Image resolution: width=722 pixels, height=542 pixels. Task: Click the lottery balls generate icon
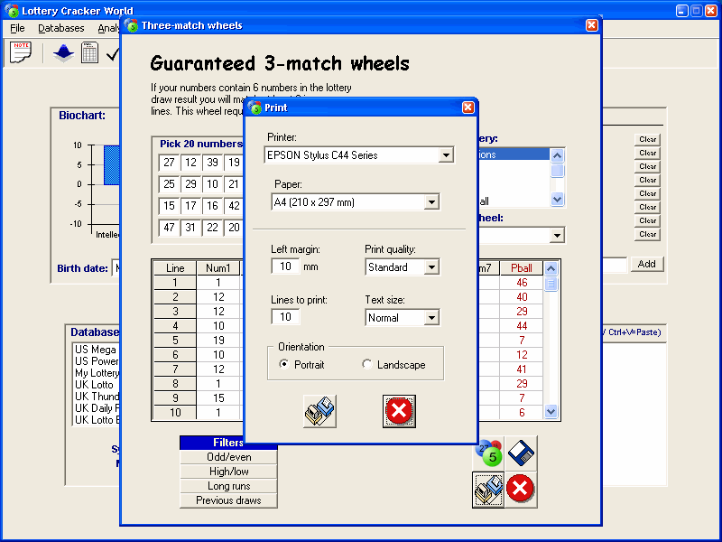coord(488,453)
